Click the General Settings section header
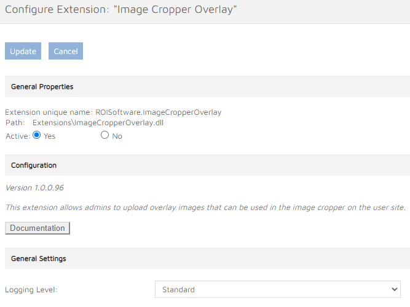This screenshot has height=307, width=410. [x=39, y=258]
